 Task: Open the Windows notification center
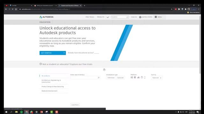pos(198,112)
